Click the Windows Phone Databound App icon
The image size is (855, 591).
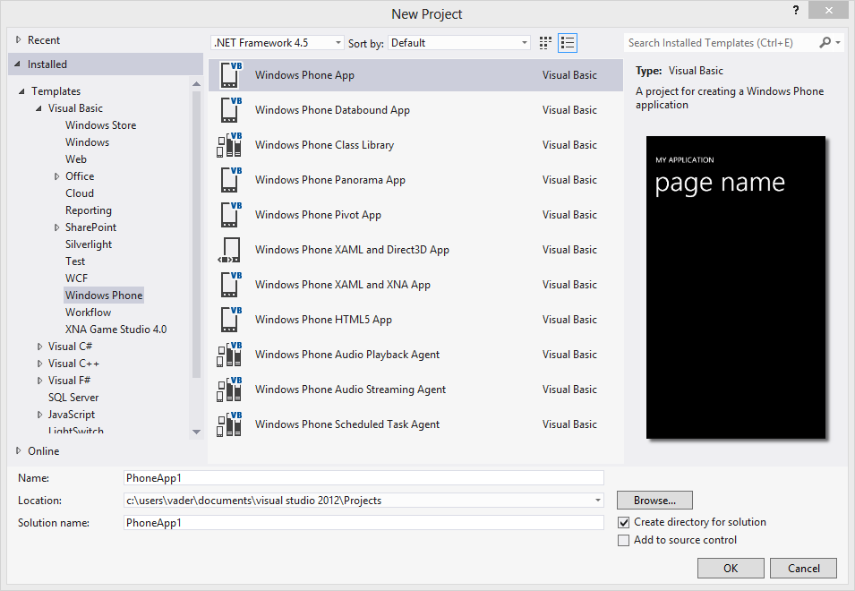tap(230, 110)
